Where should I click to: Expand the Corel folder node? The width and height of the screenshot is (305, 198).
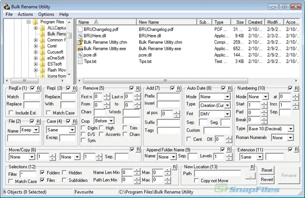(36, 46)
